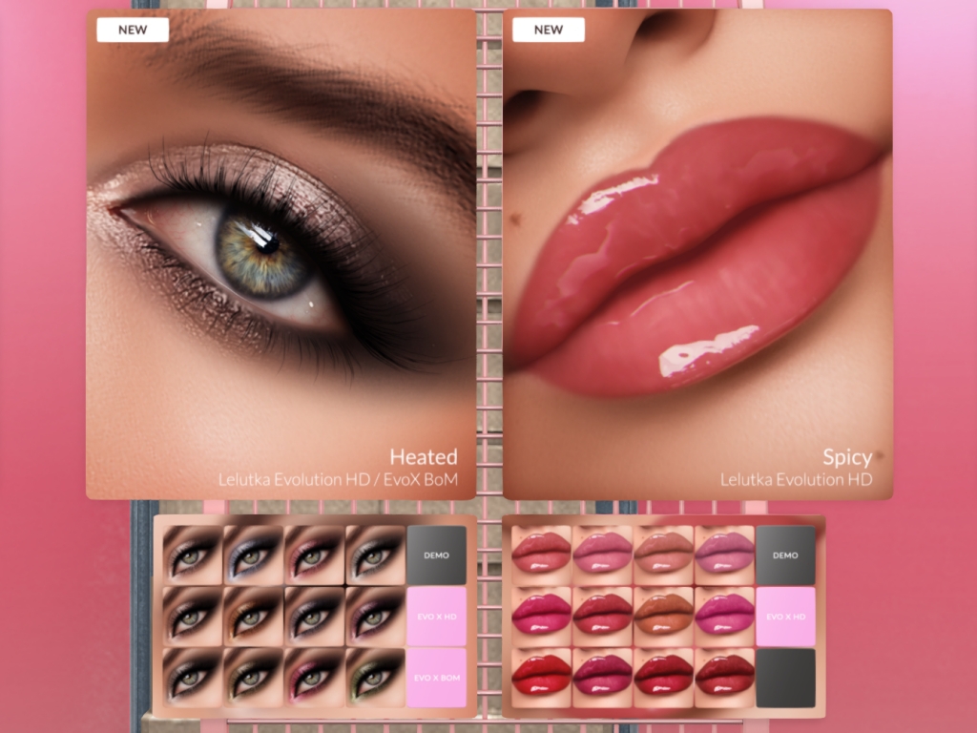Open the large Spicy lipstick poster

(697, 248)
